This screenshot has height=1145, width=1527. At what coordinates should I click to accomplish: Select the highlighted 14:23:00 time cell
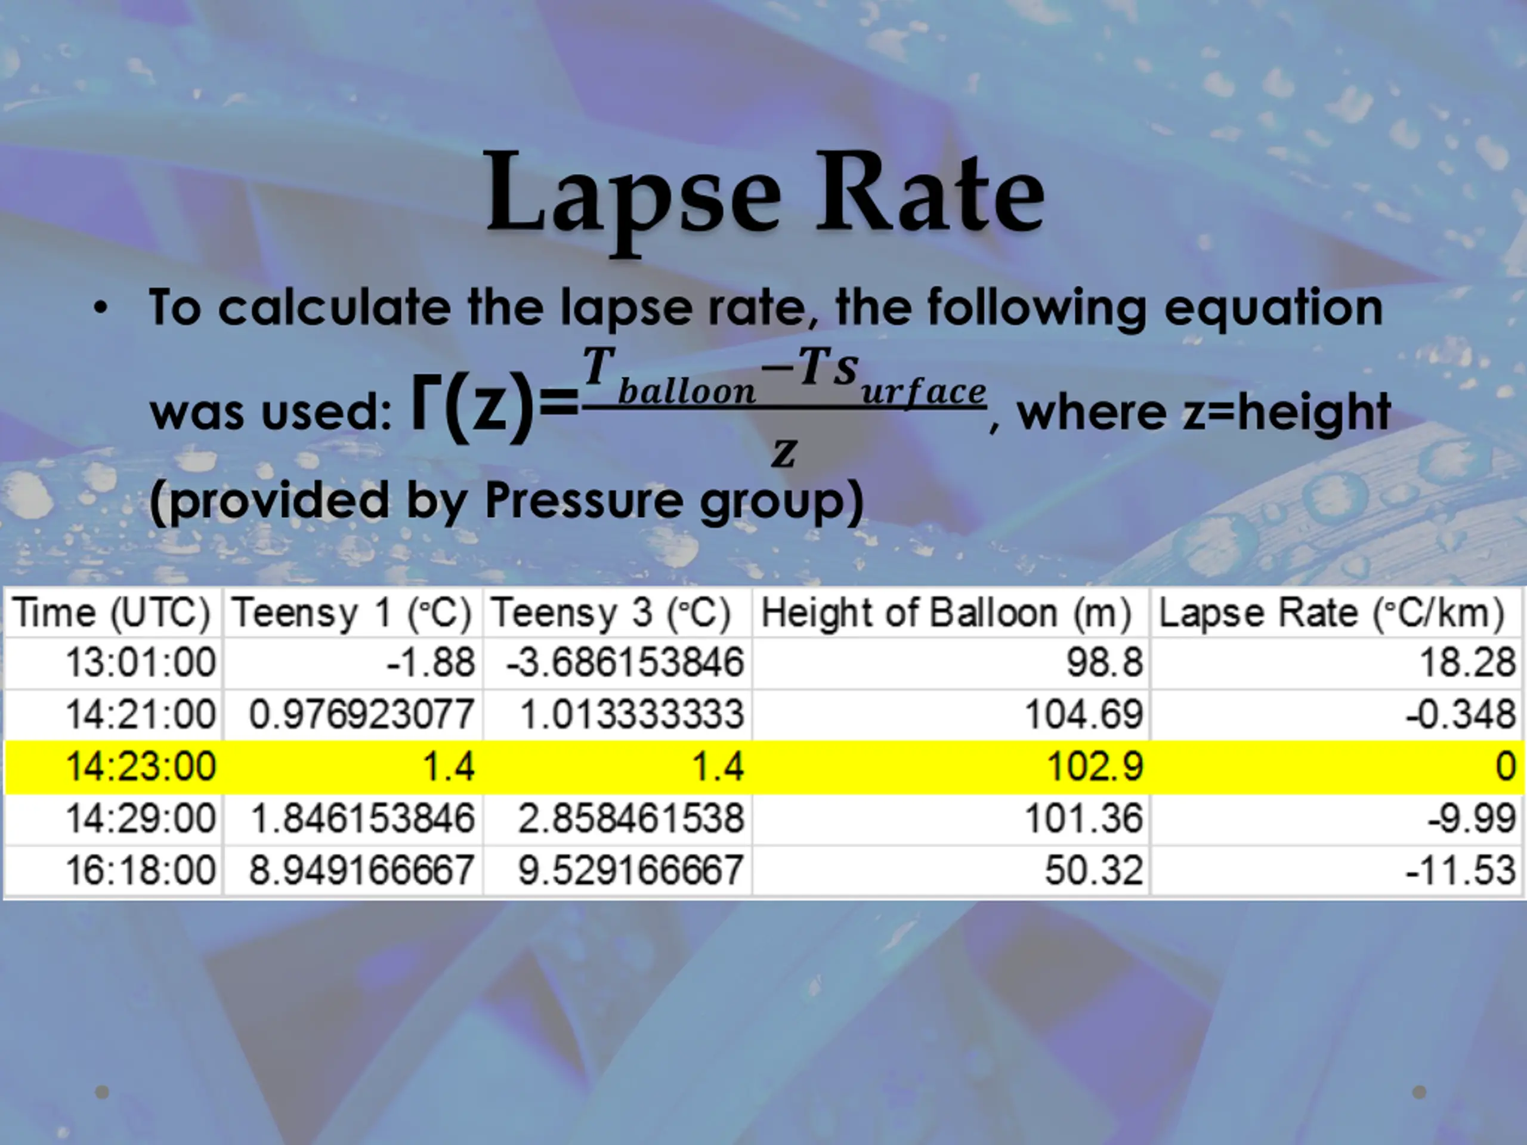click(113, 767)
